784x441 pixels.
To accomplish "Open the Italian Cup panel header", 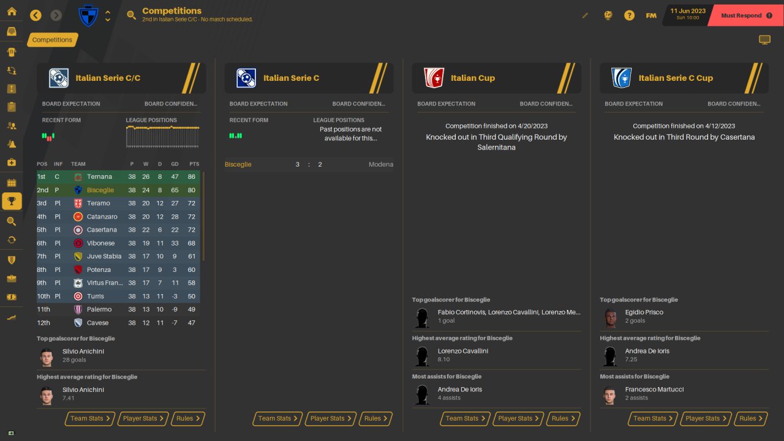I will coord(497,78).
